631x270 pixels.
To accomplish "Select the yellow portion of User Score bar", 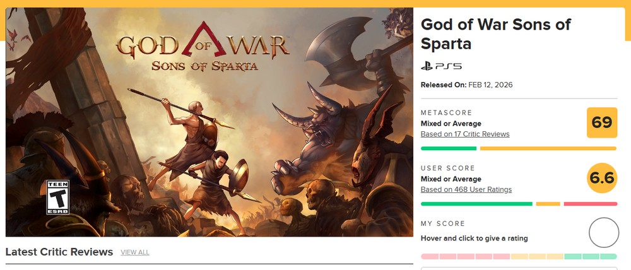I will click(x=548, y=204).
